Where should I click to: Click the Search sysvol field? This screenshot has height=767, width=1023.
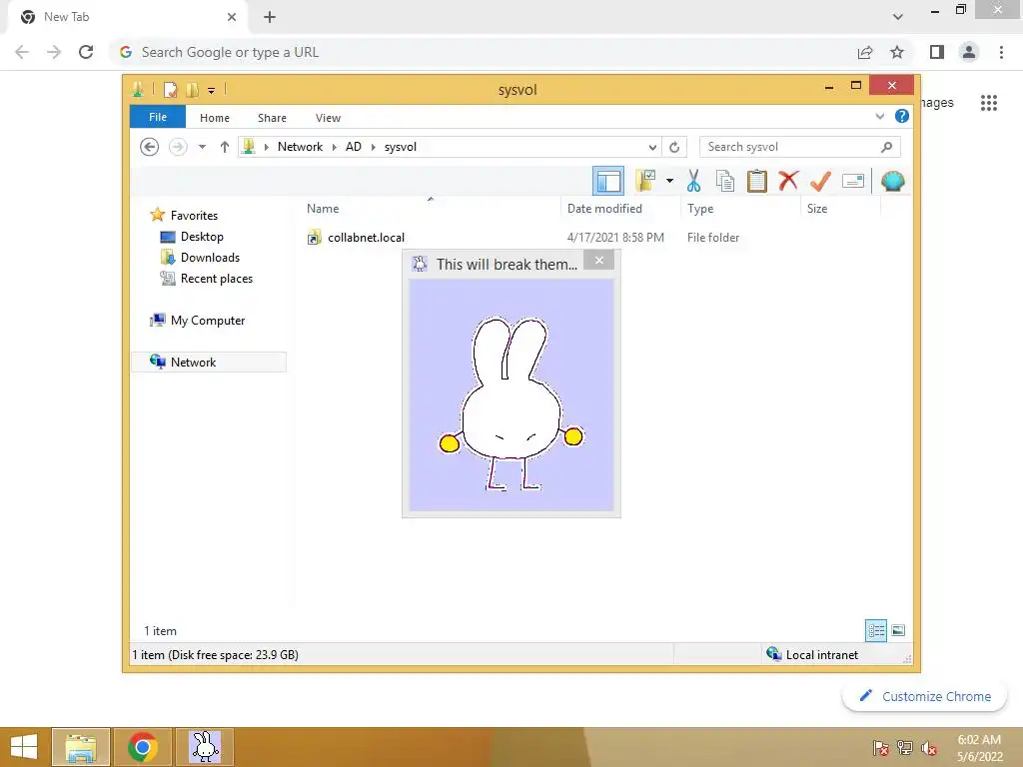click(x=799, y=147)
